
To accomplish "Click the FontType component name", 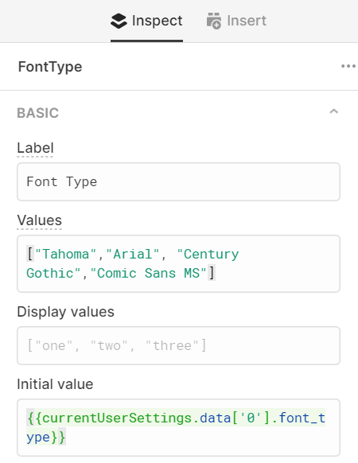I will 50,67.
